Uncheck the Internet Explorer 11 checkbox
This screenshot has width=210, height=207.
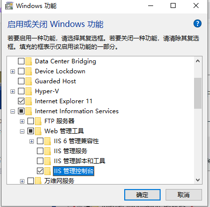21,101
